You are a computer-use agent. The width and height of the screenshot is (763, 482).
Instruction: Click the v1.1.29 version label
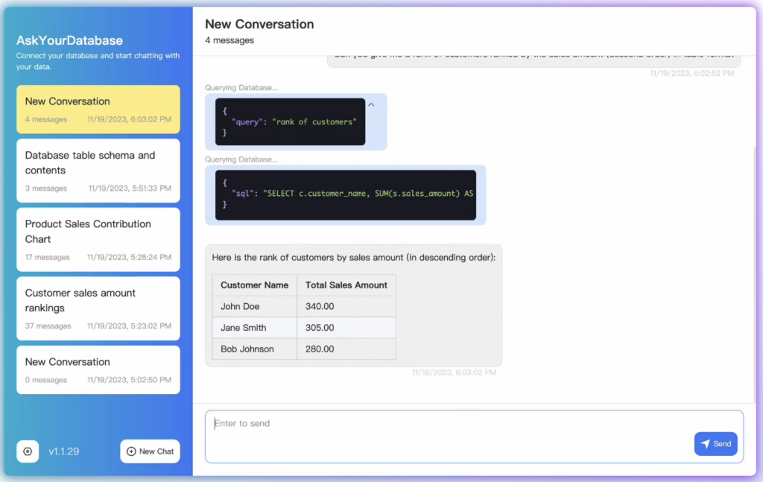64,451
